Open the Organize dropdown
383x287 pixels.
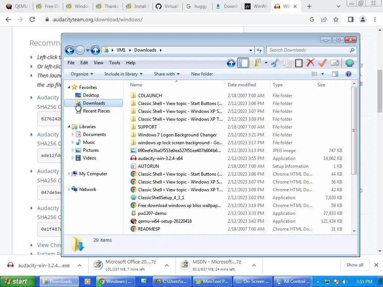(82, 74)
